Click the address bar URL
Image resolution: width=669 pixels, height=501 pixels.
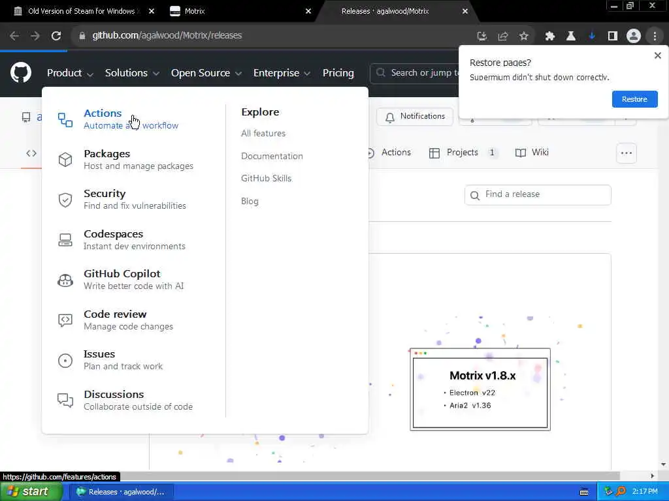(167, 36)
